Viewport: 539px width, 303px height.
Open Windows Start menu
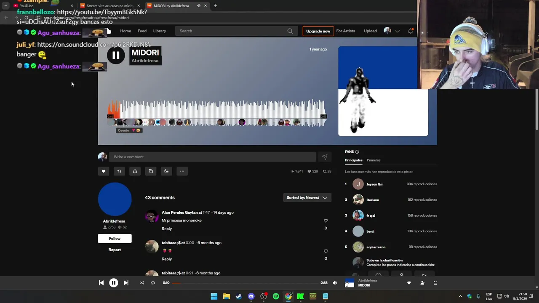(214, 296)
